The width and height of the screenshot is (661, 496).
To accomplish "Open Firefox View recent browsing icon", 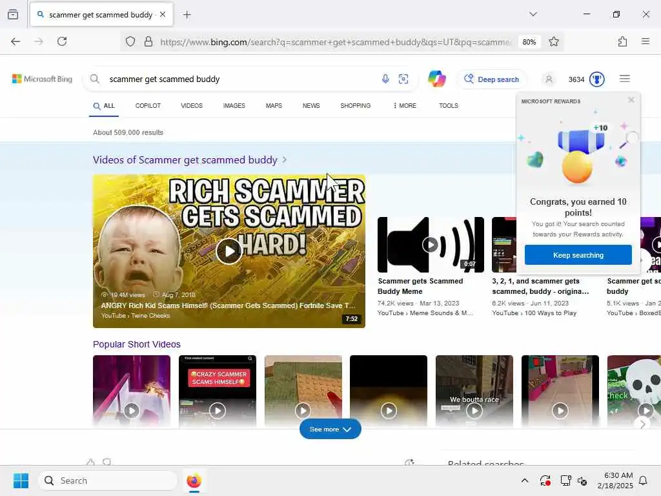I will pyautogui.click(x=13, y=14).
